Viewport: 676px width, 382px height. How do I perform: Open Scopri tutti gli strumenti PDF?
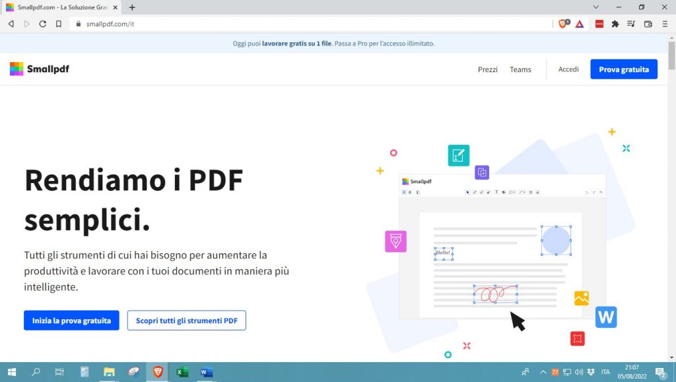click(x=186, y=321)
